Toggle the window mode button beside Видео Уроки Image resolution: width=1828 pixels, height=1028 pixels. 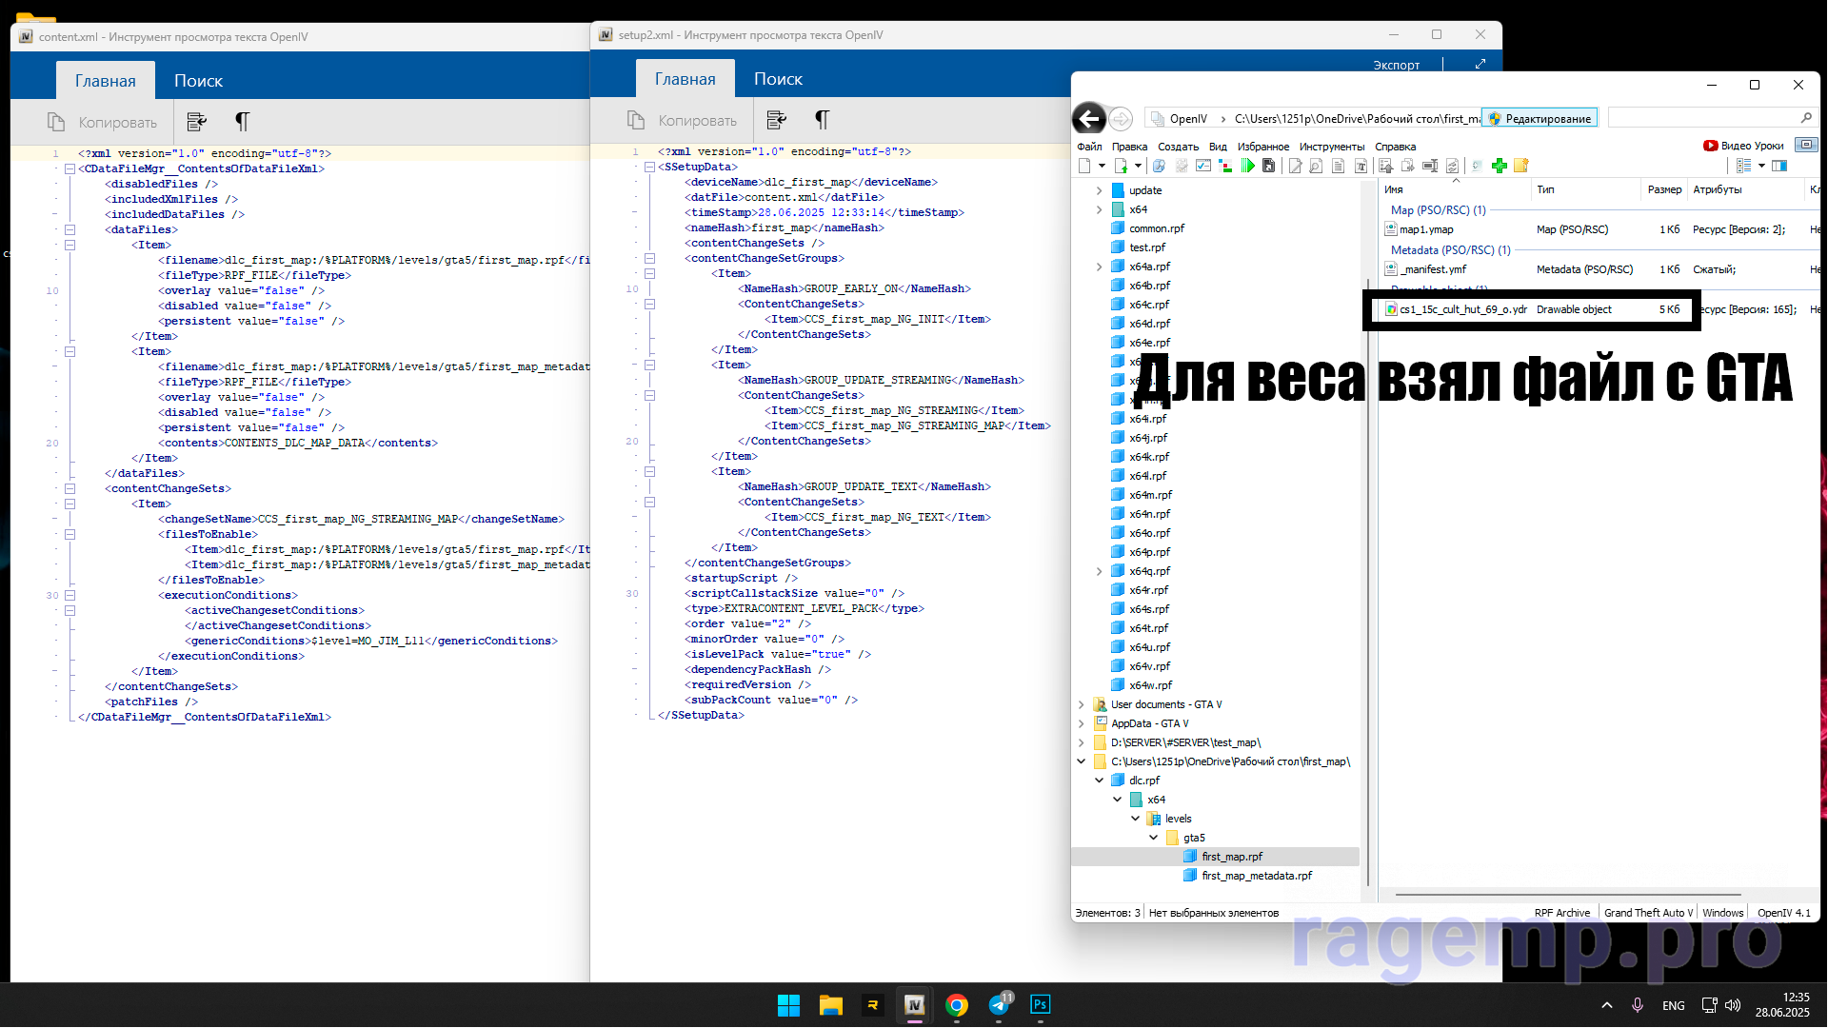pyautogui.click(x=1806, y=145)
